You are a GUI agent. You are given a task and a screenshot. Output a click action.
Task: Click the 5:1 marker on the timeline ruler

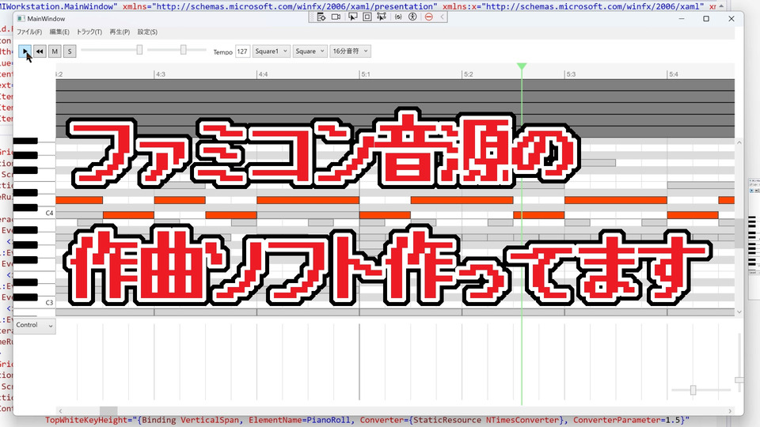(366, 74)
